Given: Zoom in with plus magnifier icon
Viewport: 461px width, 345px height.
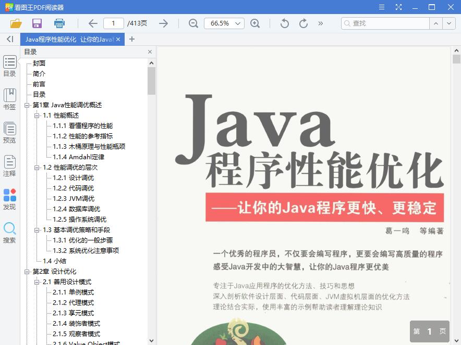Looking at the screenshot, I should 255,23.
